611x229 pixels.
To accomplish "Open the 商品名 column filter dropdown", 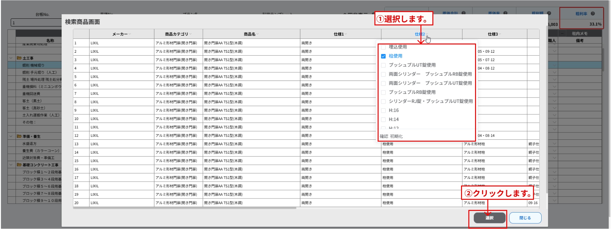I will pos(257,34).
